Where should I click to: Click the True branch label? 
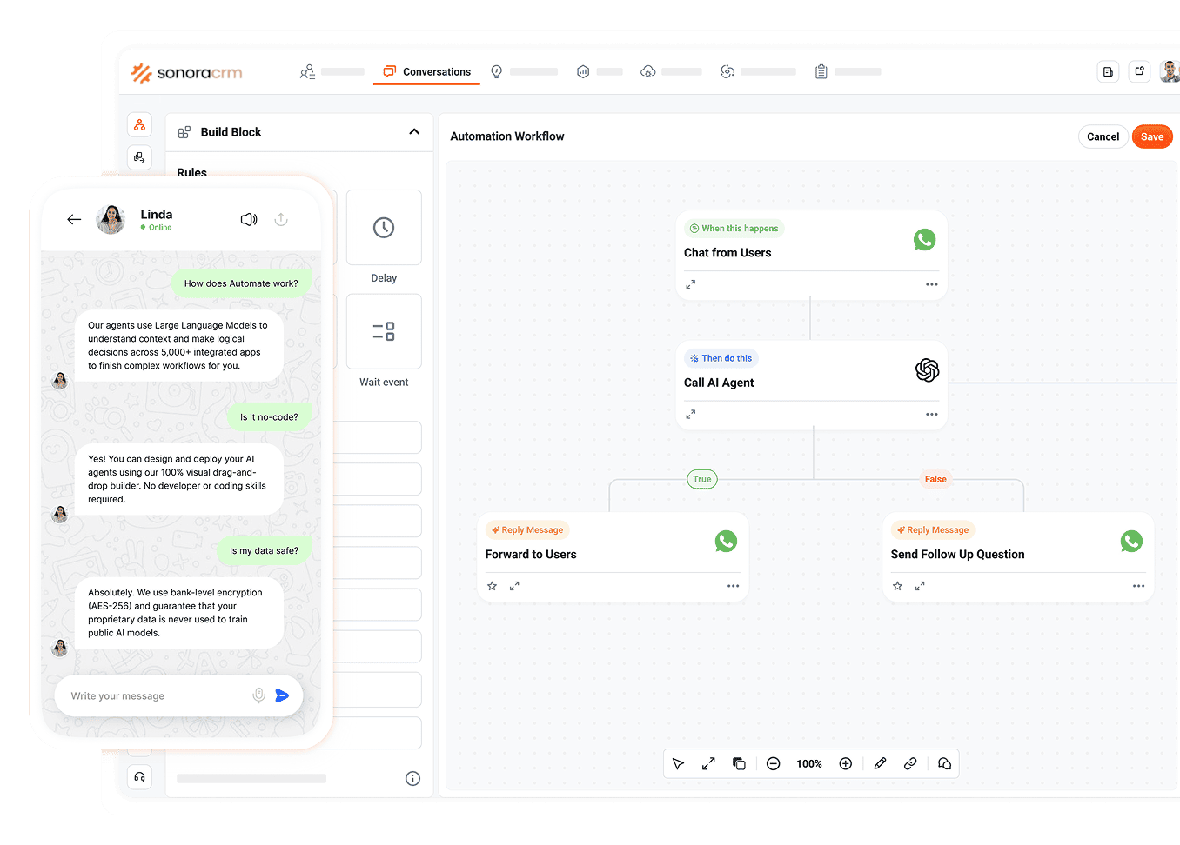702,479
